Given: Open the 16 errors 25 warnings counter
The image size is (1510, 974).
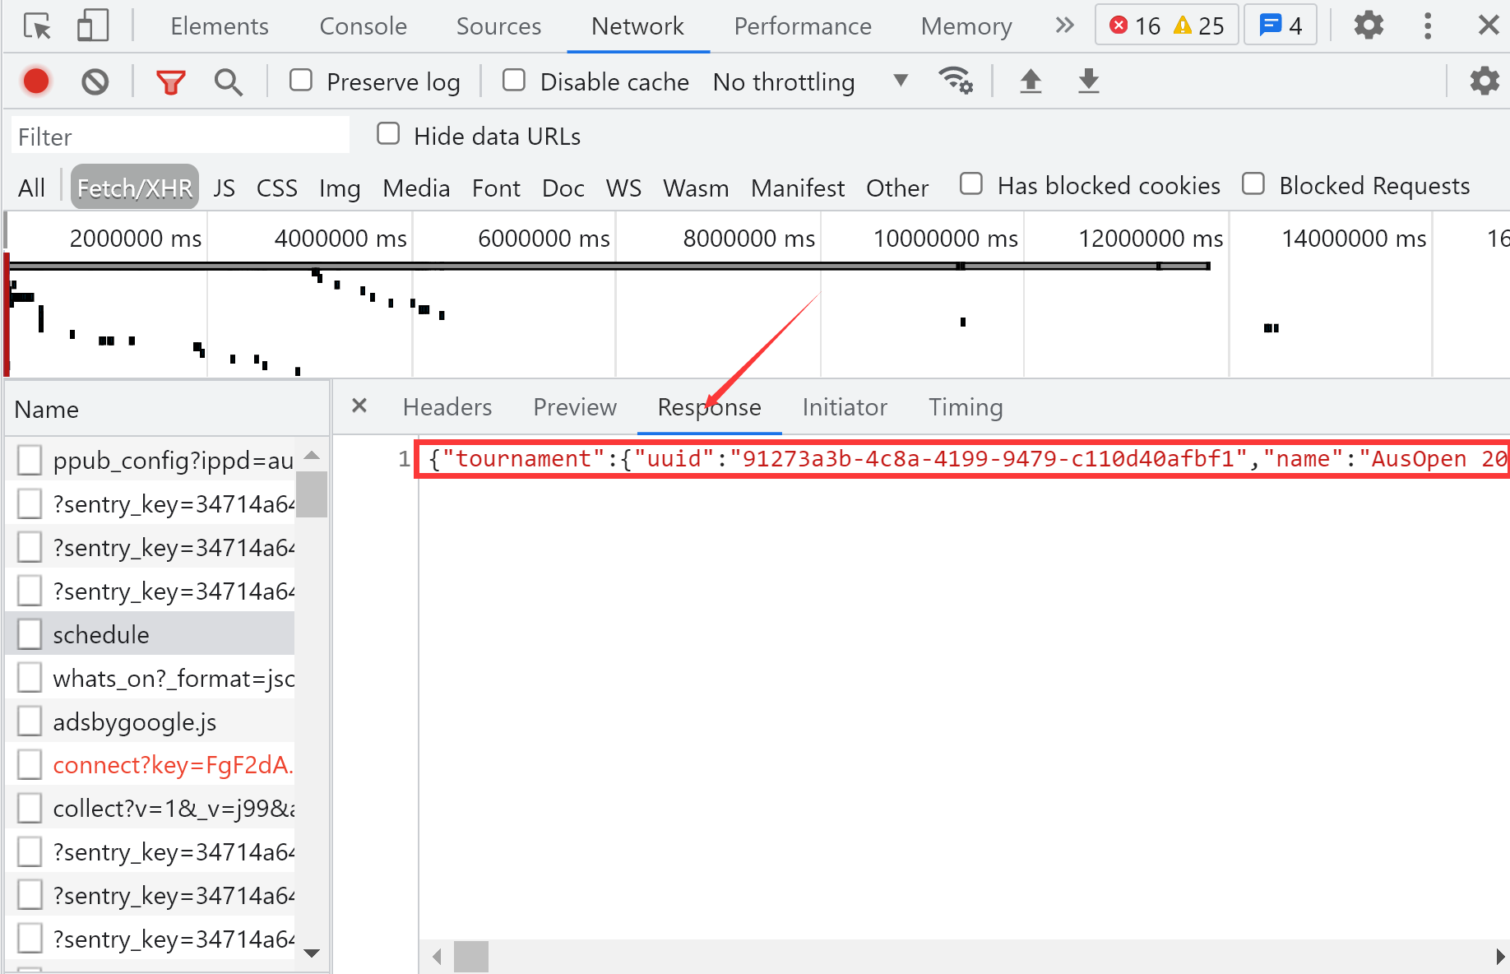Looking at the screenshot, I should 1166,26.
